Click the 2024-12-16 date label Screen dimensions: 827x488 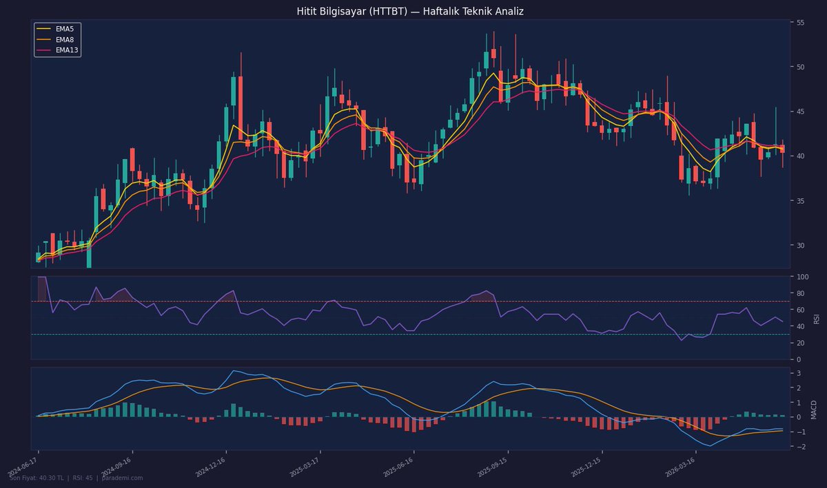tap(212, 465)
